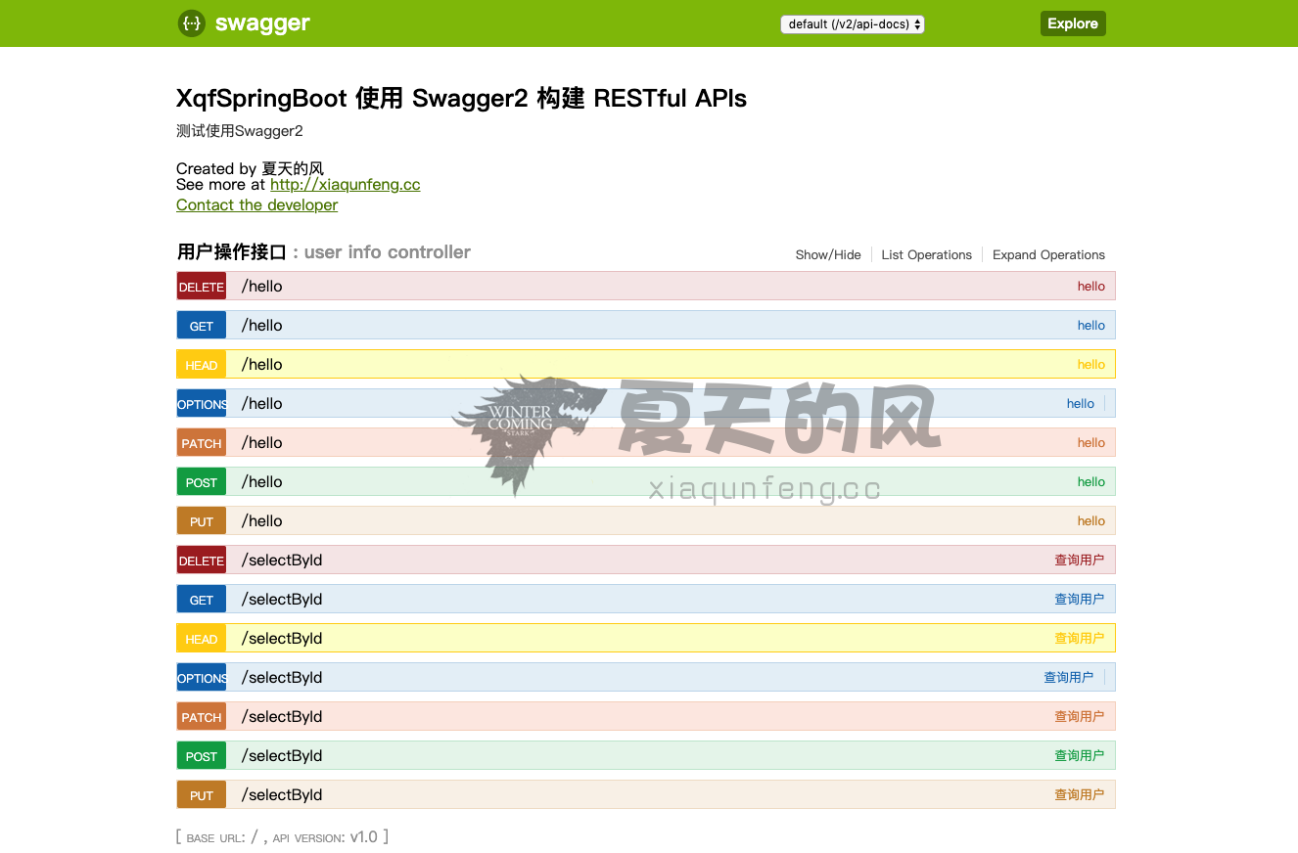Viewport: 1298px width, 853px height.
Task: Expand the POST /selectById operation badge
Action: pos(202,756)
